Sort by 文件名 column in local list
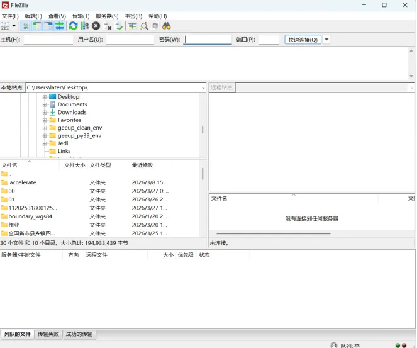The height and width of the screenshot is (348, 417). [30, 166]
